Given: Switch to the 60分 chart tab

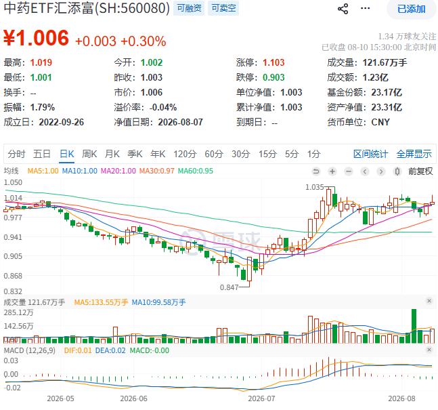Looking at the screenshot, I should click(x=214, y=154).
